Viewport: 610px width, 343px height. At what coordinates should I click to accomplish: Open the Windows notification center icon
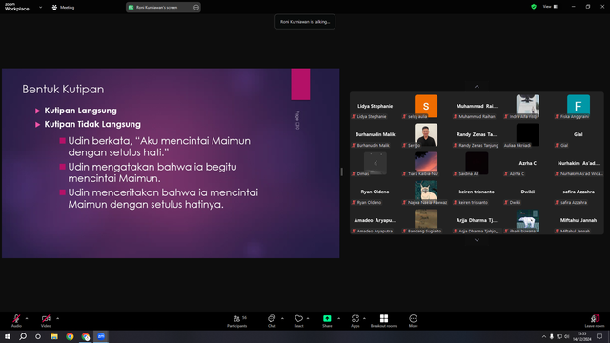600,336
